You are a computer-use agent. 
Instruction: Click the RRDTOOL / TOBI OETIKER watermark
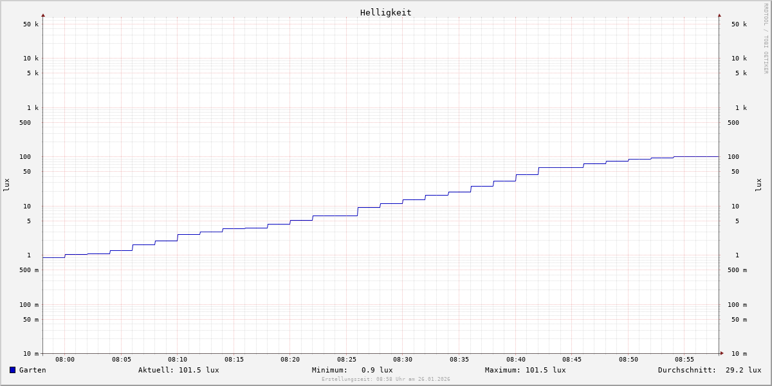click(766, 39)
